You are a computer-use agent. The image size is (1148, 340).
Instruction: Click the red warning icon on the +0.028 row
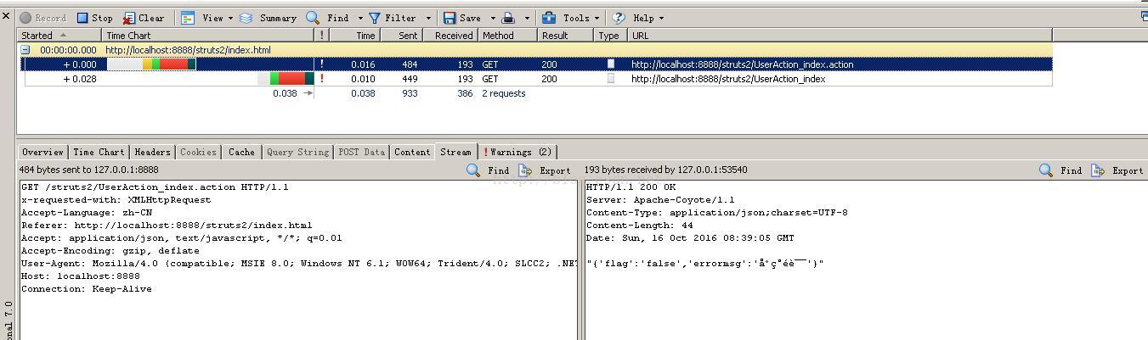[x=321, y=79]
